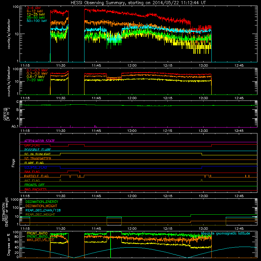Select the 'FLARE_FLAG' flag label
This screenshot has width=261, height=261.
(34, 163)
